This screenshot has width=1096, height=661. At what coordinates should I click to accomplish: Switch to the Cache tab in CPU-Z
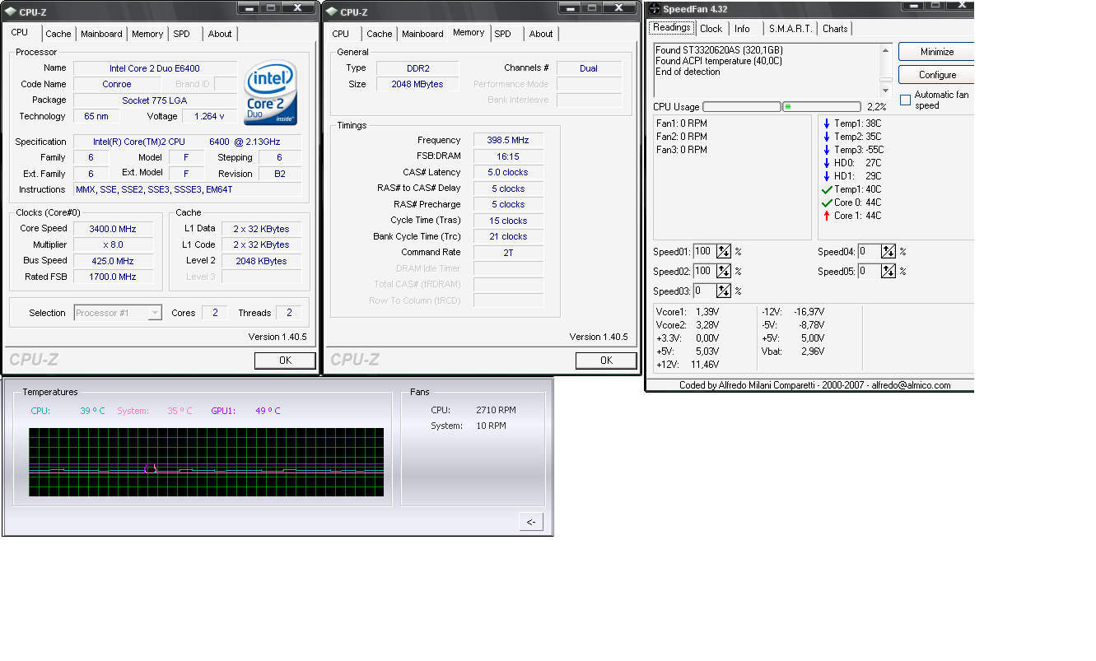pos(58,34)
